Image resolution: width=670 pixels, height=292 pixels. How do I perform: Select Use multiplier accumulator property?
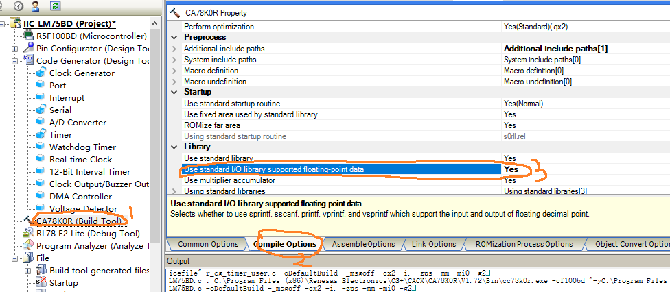pyautogui.click(x=342, y=180)
